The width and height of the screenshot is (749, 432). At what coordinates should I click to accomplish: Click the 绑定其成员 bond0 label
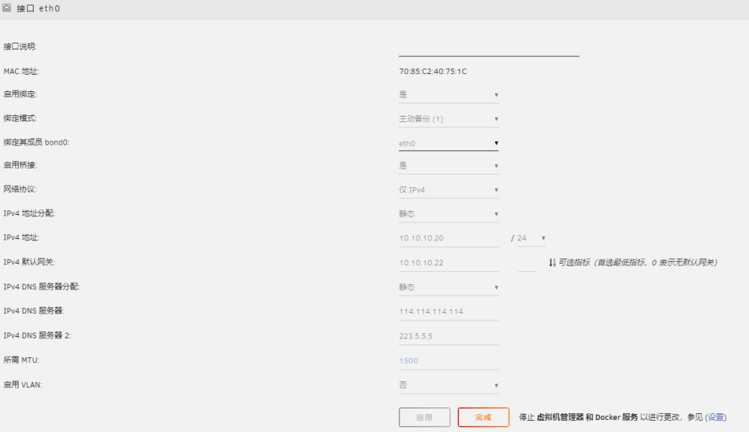click(36, 142)
